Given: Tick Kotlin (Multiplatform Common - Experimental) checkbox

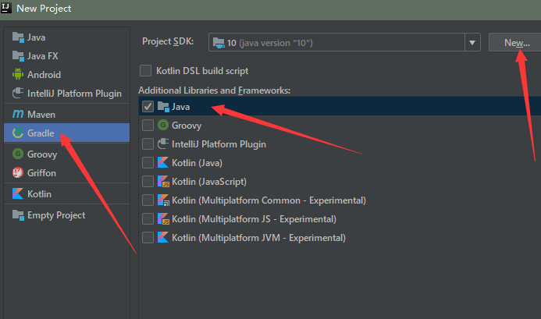Looking at the screenshot, I should tap(148, 200).
